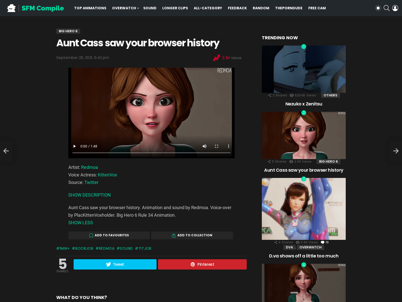Viewport: 402px width, 302px height.
Task: Open the 19 comments icon on D.va post
Action: tap(325, 242)
